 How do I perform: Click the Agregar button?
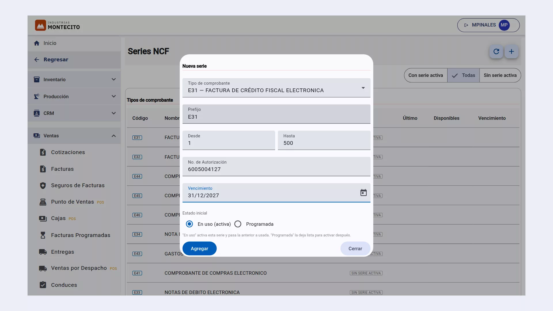click(199, 249)
